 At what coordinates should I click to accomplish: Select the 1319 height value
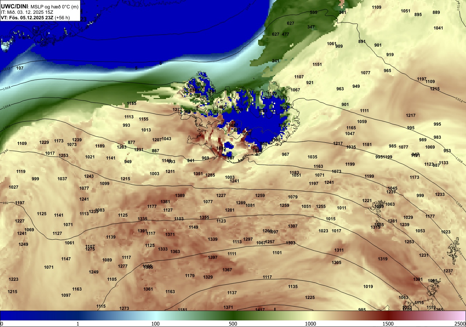(x=383, y=259)
